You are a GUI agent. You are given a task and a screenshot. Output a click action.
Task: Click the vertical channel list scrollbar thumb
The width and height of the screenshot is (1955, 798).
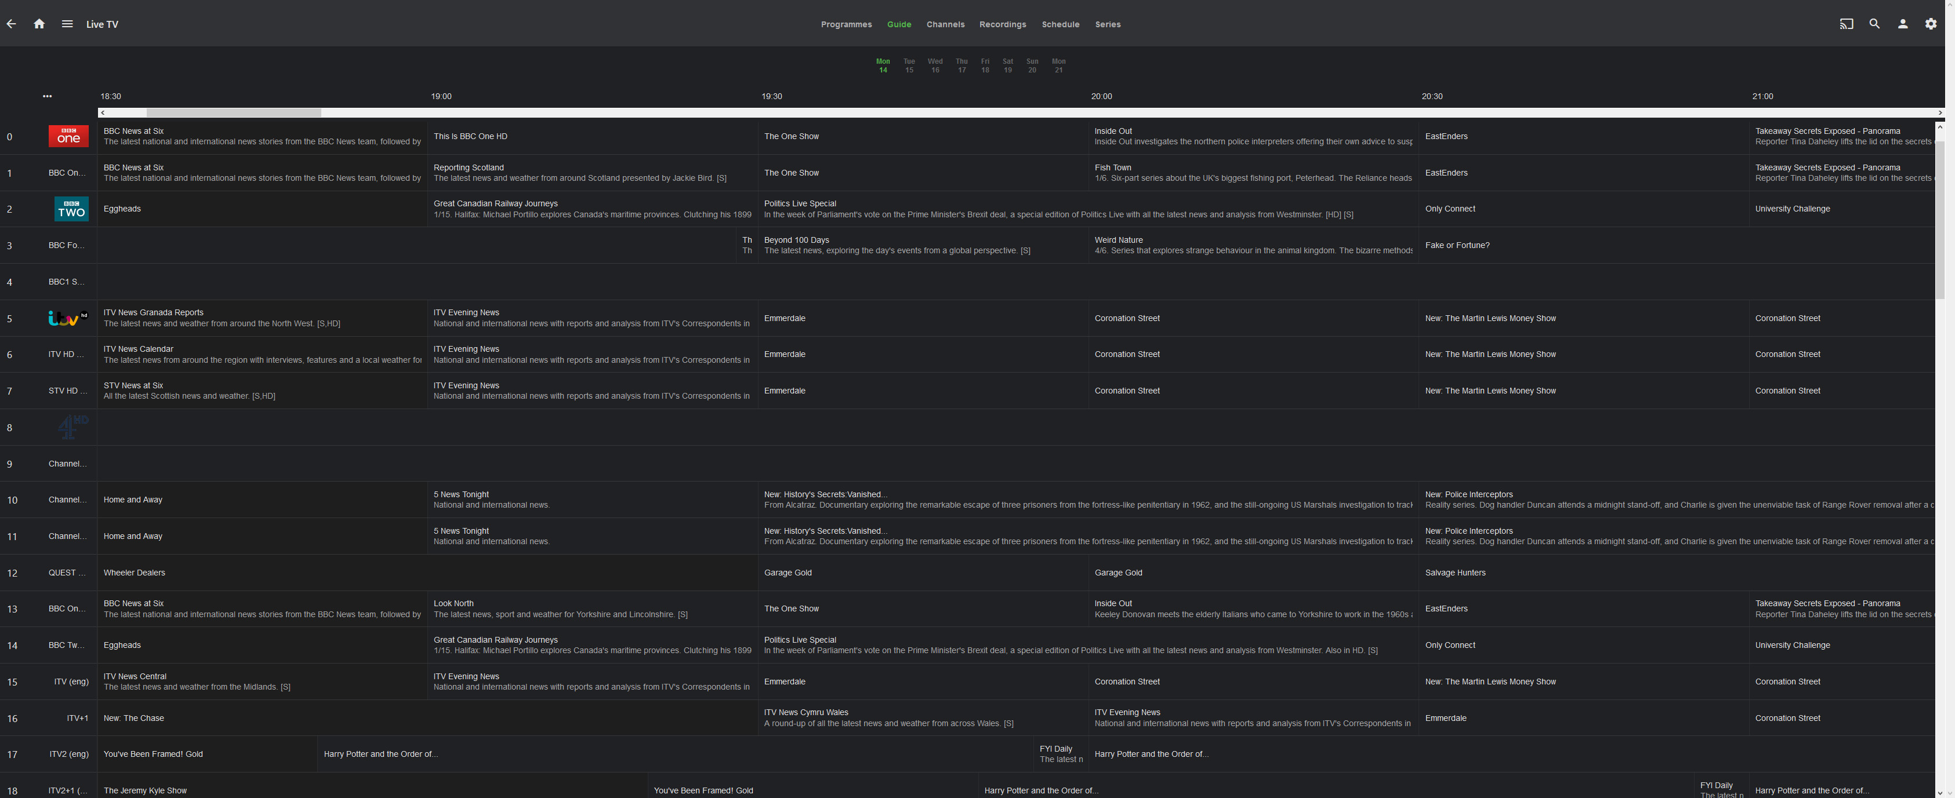tap(1940, 220)
